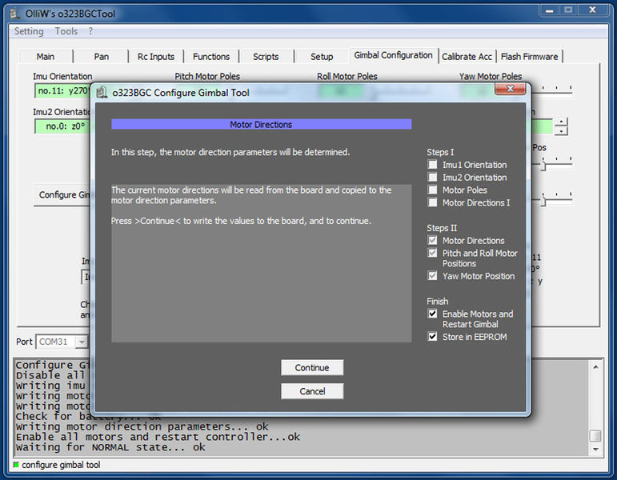
Task: Click the o323BGC dialog title bar icon
Action: point(102,93)
